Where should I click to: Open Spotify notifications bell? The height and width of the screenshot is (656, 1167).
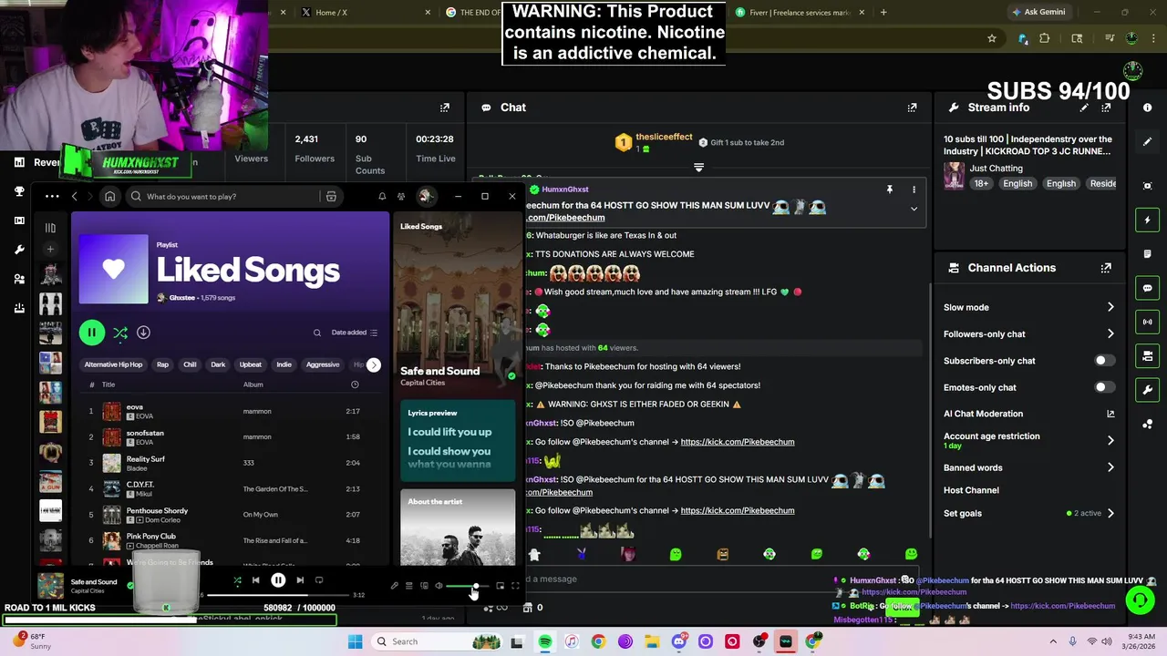click(382, 197)
